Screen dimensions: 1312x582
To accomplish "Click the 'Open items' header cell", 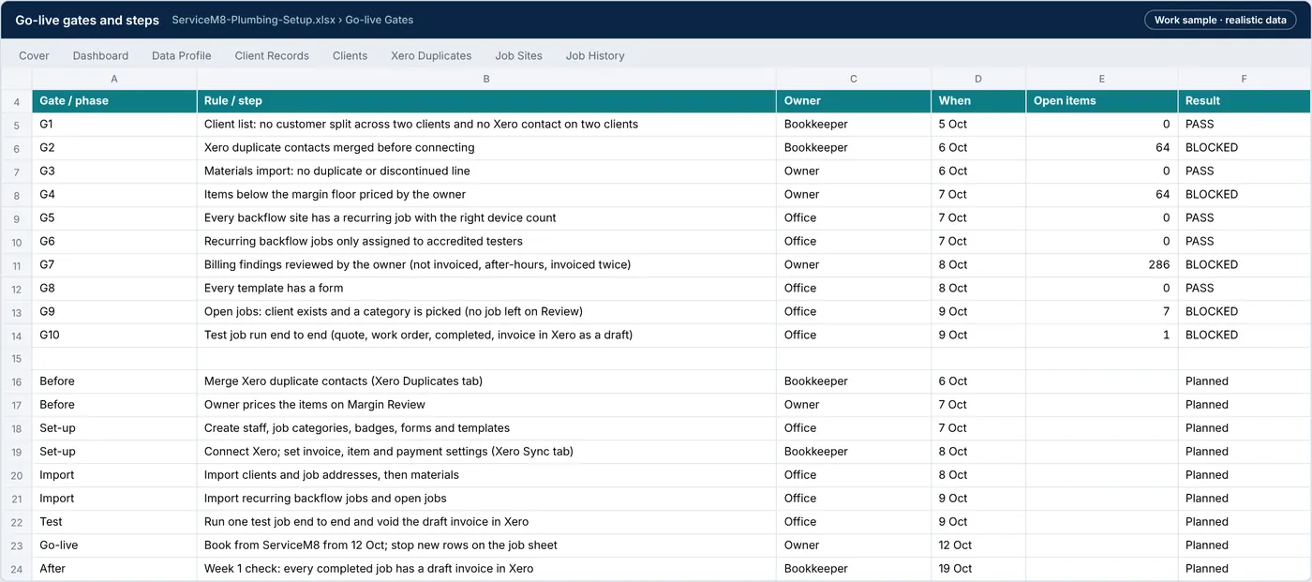I will 1102,101.
